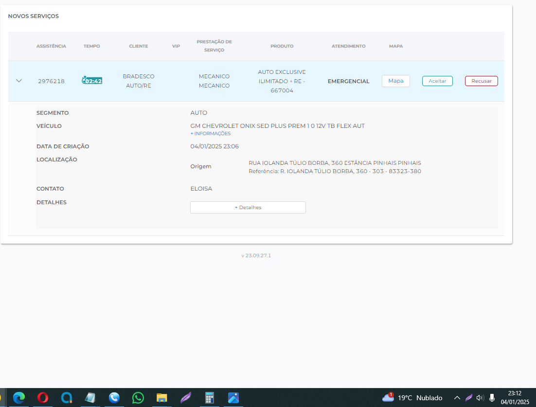Image resolution: width=536 pixels, height=407 pixels.
Task: Open the clock and date calendar flyout
Action: [x=515, y=398]
